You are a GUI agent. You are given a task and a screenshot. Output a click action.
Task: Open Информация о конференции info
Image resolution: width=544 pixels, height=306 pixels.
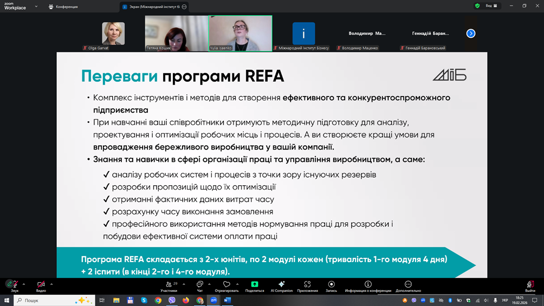pos(368,285)
